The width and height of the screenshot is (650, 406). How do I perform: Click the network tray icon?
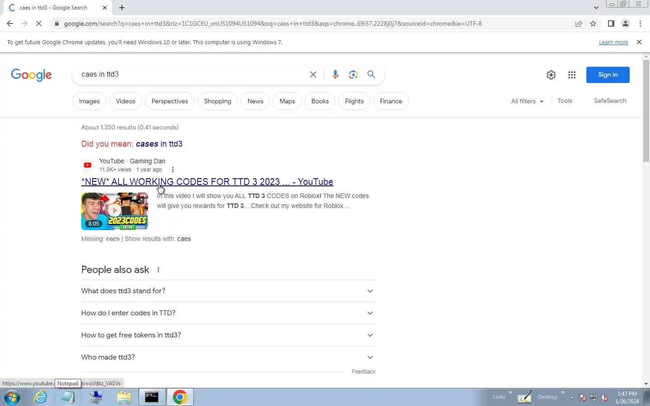(x=594, y=398)
